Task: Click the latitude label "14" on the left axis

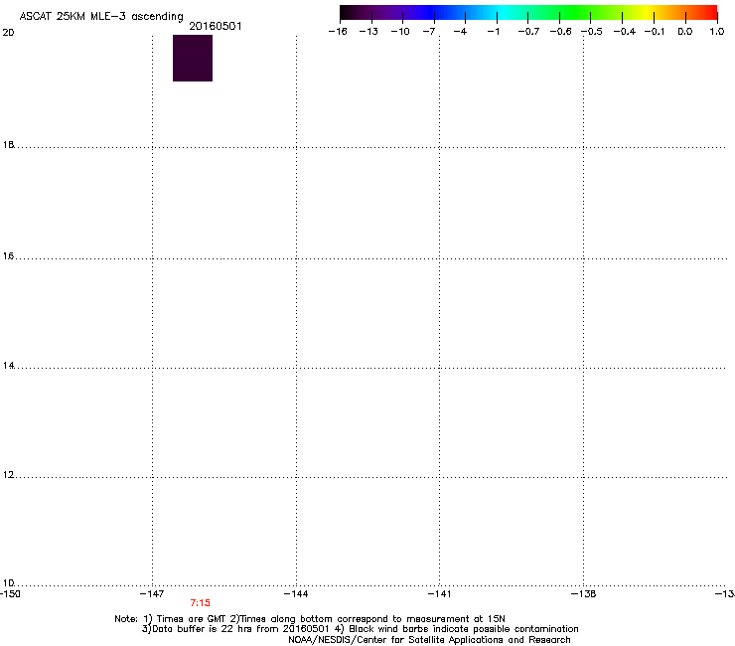Action: coord(8,366)
